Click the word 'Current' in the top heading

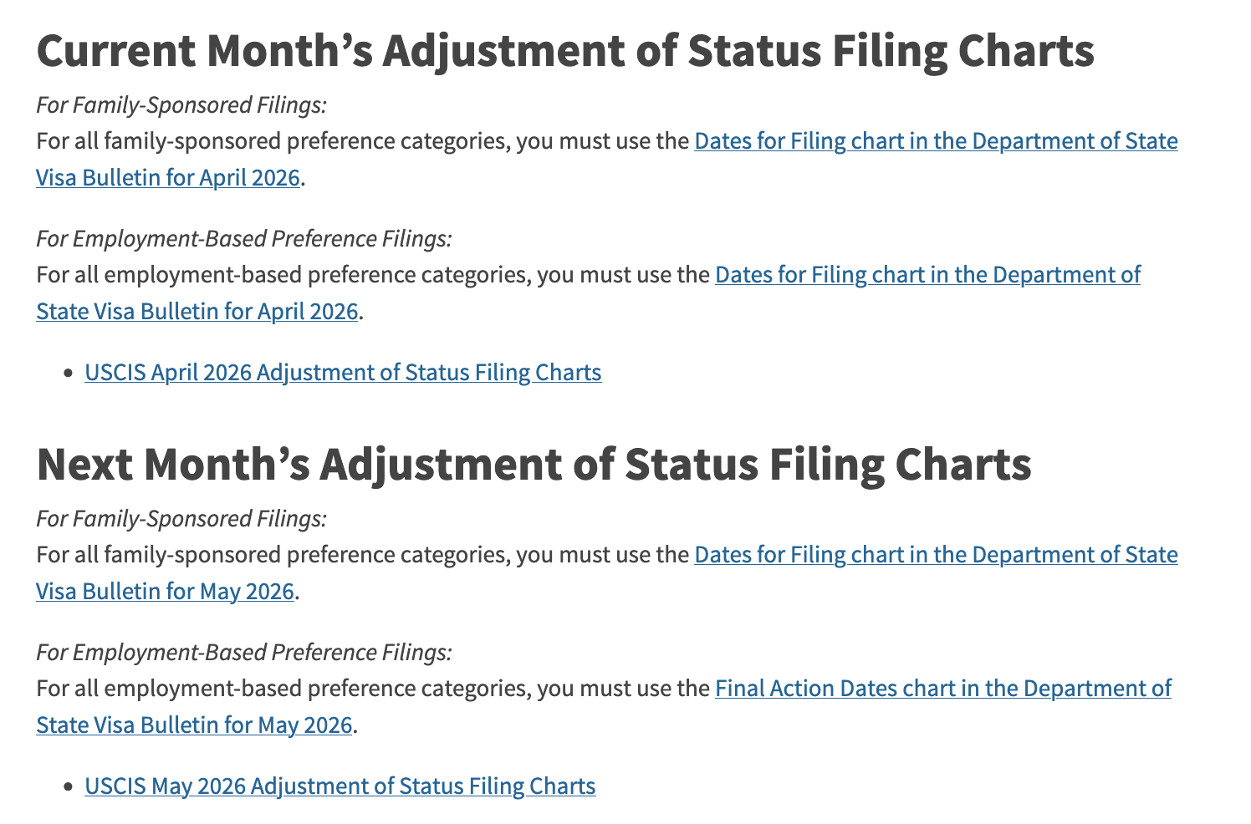(114, 51)
